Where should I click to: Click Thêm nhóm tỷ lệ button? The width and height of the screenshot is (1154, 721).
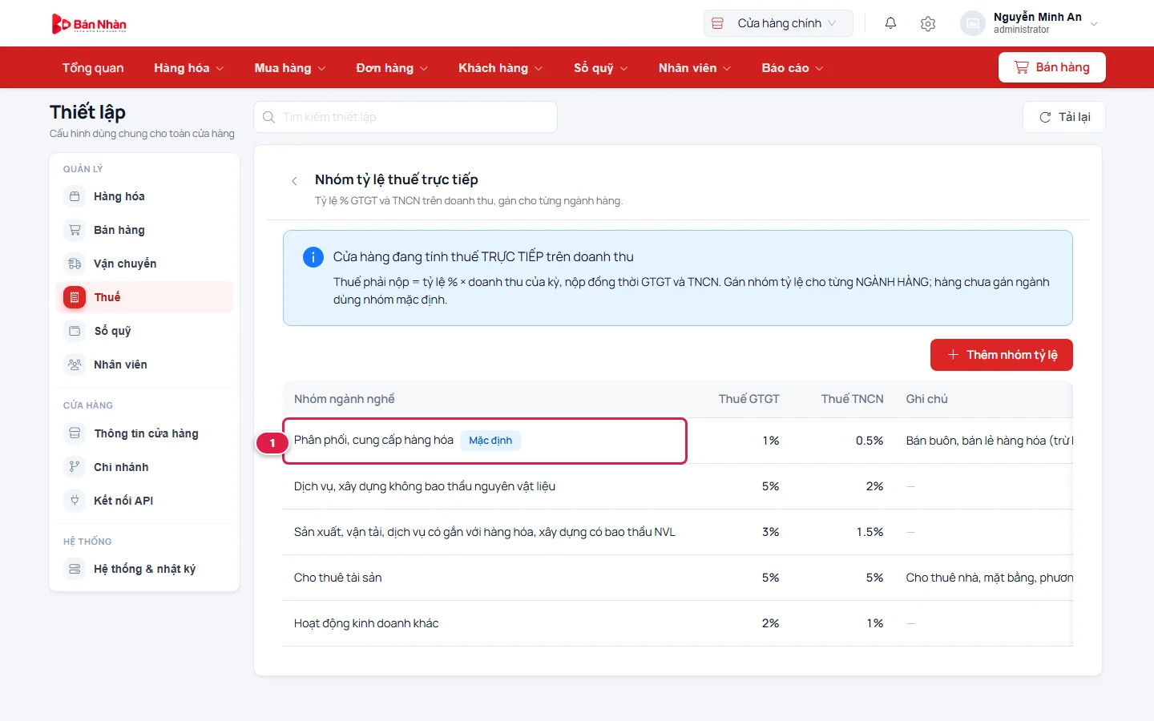[1002, 355]
